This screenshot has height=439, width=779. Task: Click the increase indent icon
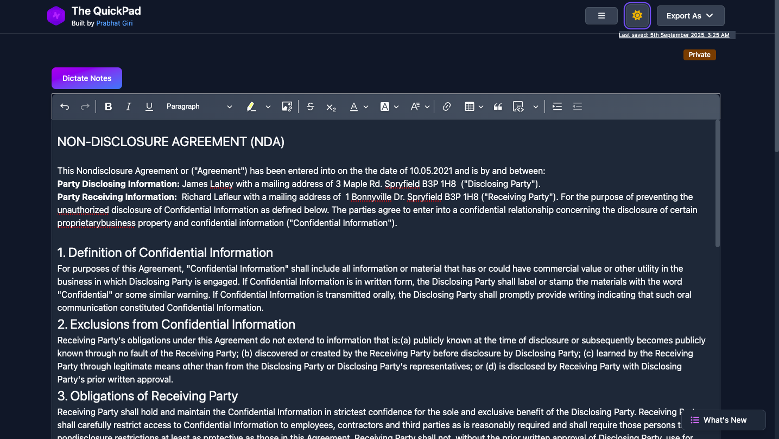point(557,106)
